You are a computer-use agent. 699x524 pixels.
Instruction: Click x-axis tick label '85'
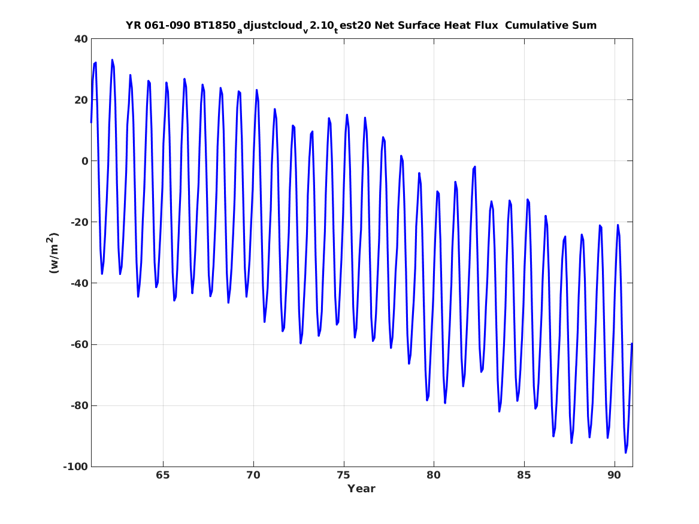524,475
